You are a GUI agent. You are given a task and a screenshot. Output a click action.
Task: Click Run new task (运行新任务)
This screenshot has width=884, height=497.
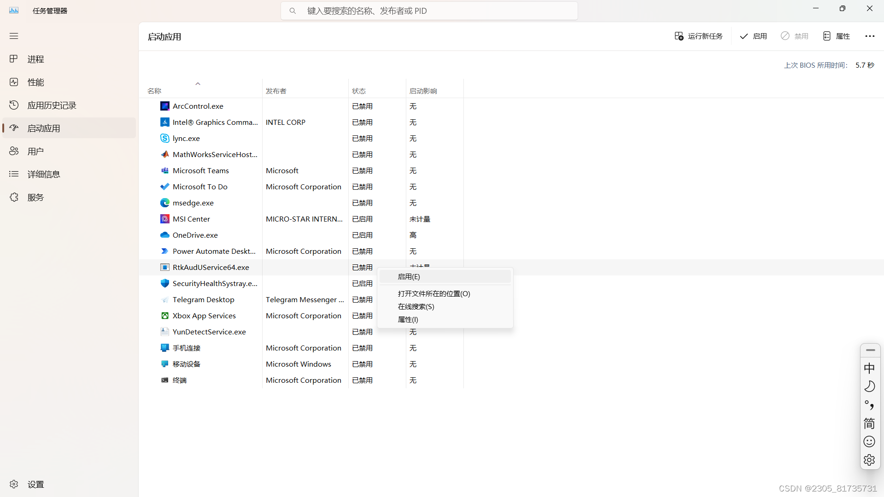point(698,36)
